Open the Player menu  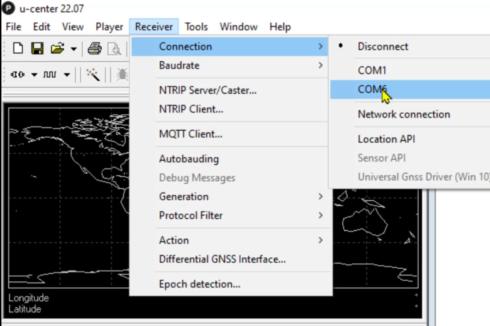point(109,27)
